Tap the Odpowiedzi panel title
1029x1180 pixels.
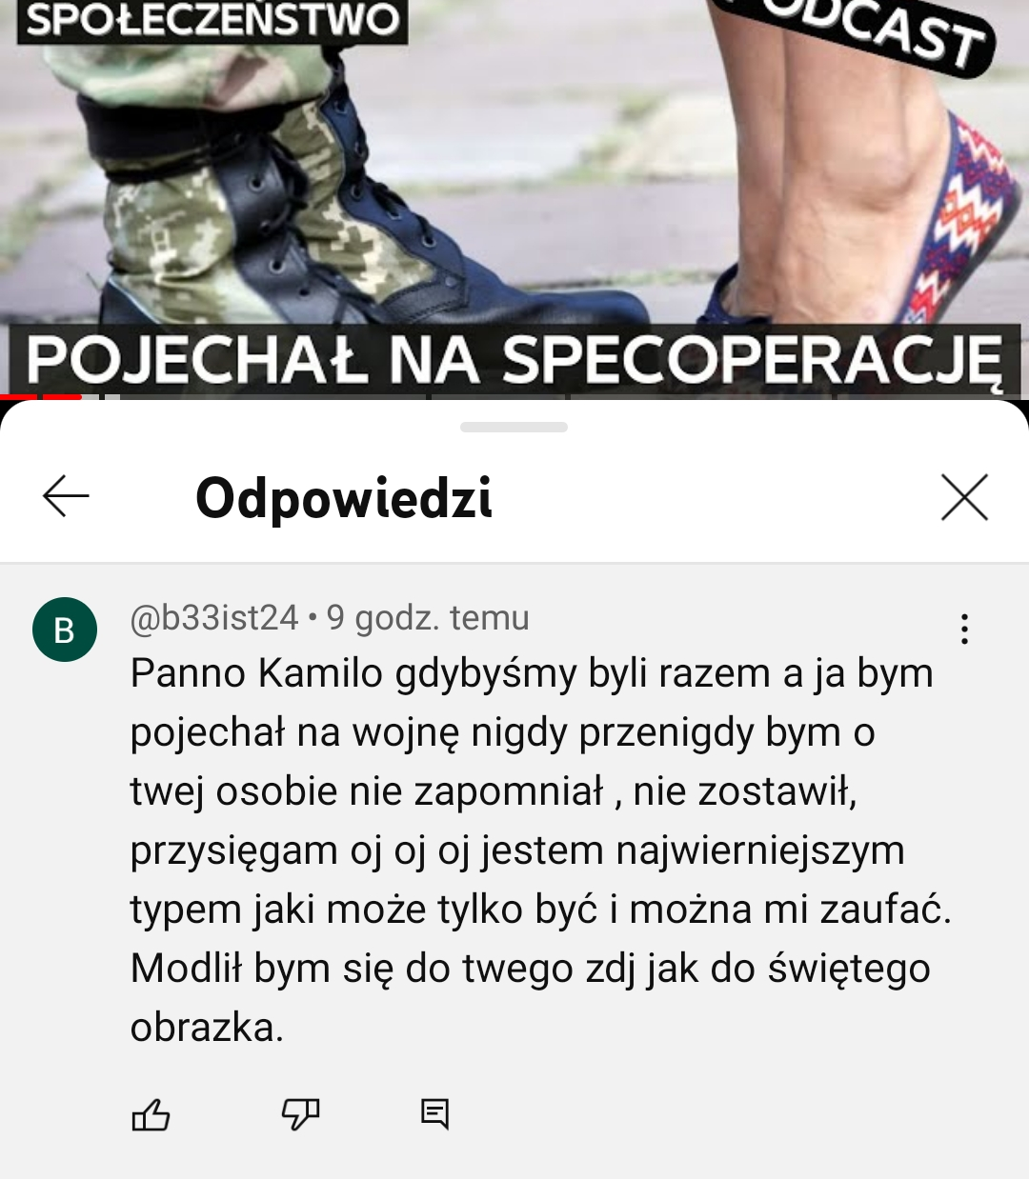coord(344,497)
